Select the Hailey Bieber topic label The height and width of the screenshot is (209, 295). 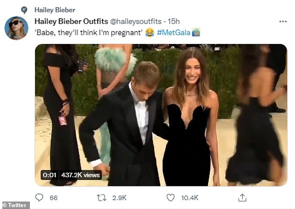55,10
